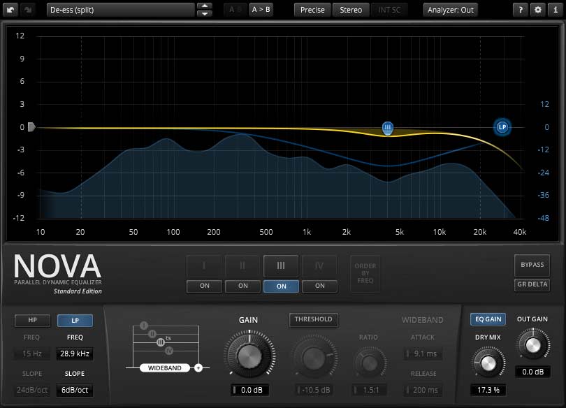This screenshot has height=408, width=566.
Task: Select band III circle in routing diagram
Action: click(161, 342)
